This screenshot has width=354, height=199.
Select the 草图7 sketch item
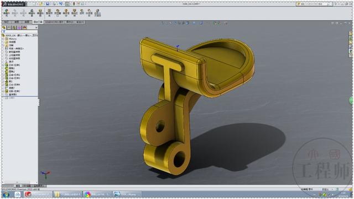(12, 88)
